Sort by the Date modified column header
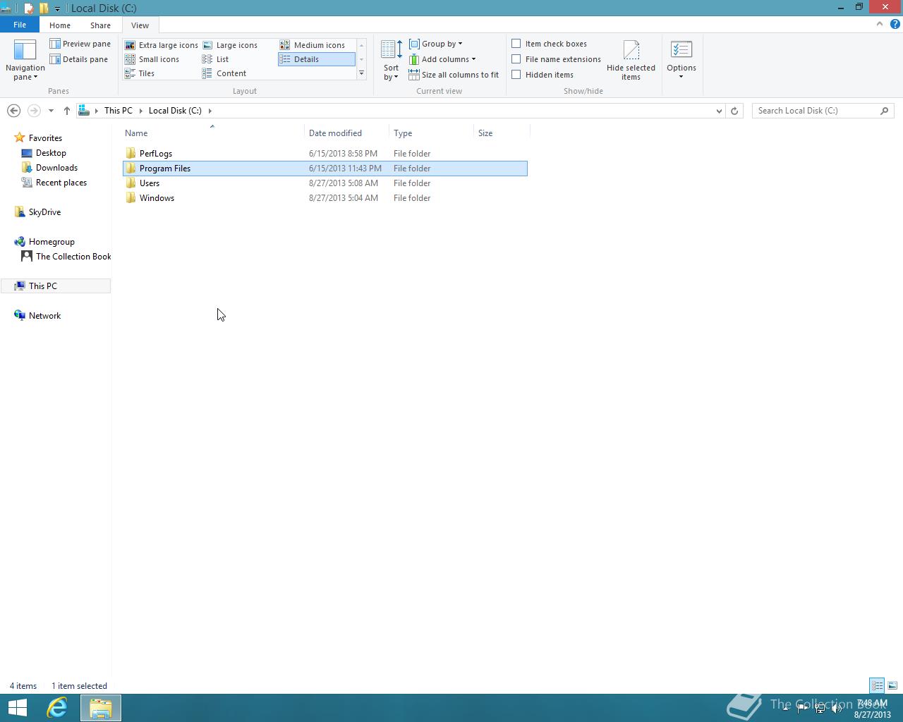This screenshot has height=722, width=903. tap(346, 133)
